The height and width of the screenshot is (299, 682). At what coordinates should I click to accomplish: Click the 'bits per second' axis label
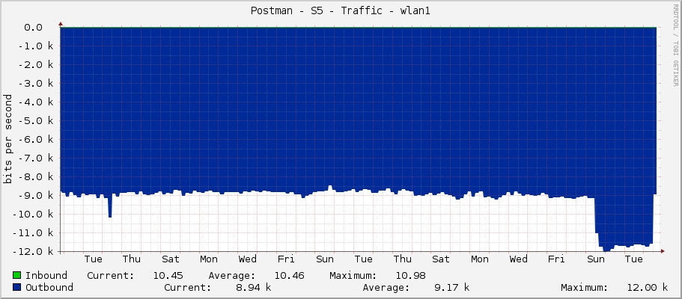point(7,138)
